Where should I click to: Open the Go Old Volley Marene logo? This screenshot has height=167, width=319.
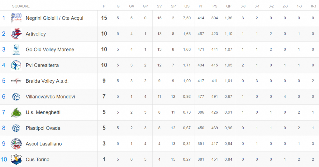[16, 50]
